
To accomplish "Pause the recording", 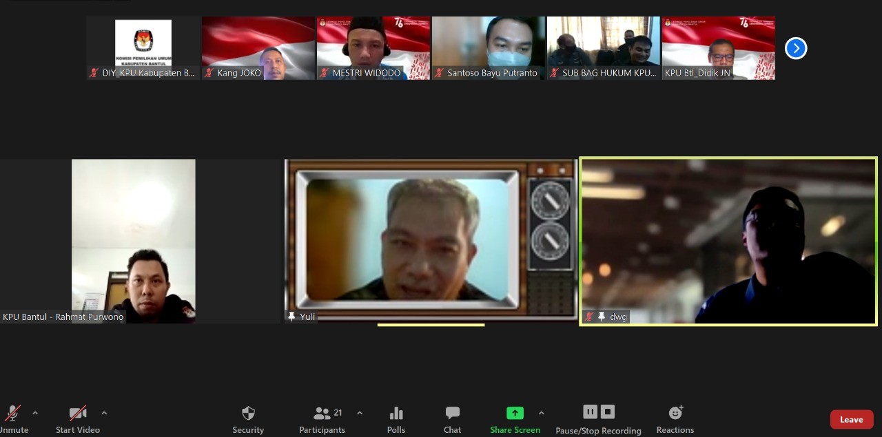I will 591,412.
